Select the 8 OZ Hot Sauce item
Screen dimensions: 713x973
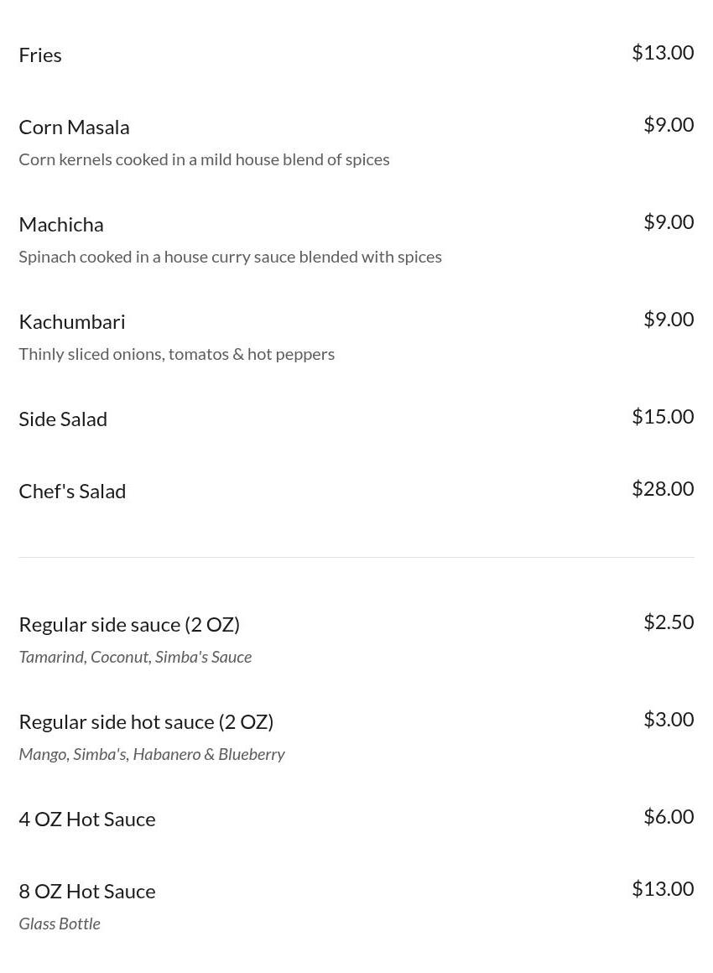tap(87, 891)
